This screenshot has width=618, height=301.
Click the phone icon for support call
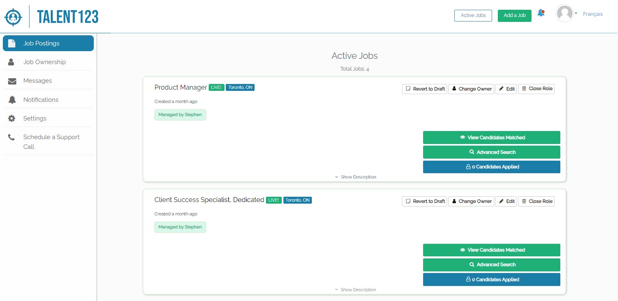click(12, 137)
